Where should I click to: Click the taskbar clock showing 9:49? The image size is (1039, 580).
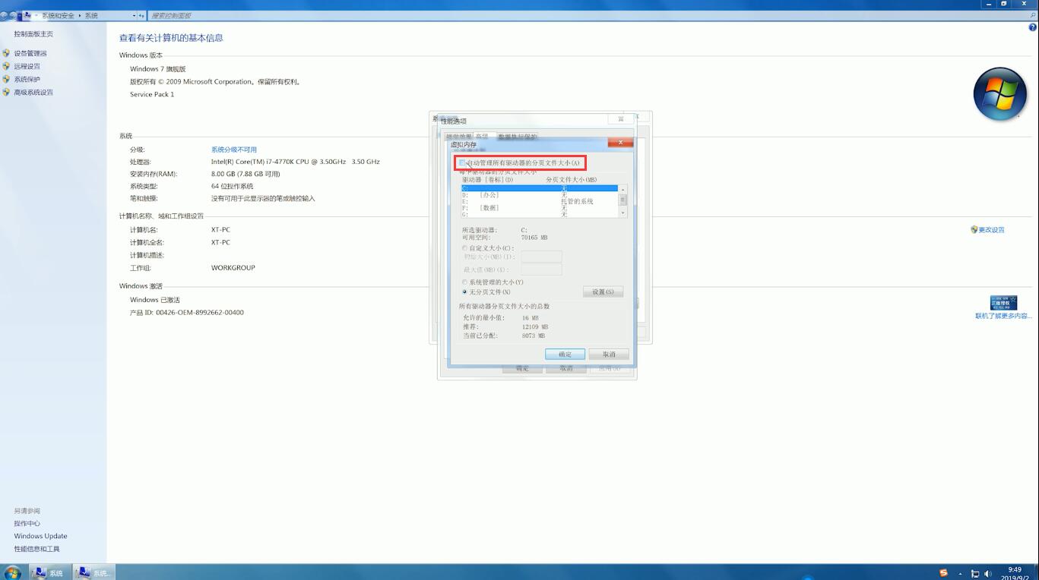(x=1015, y=573)
